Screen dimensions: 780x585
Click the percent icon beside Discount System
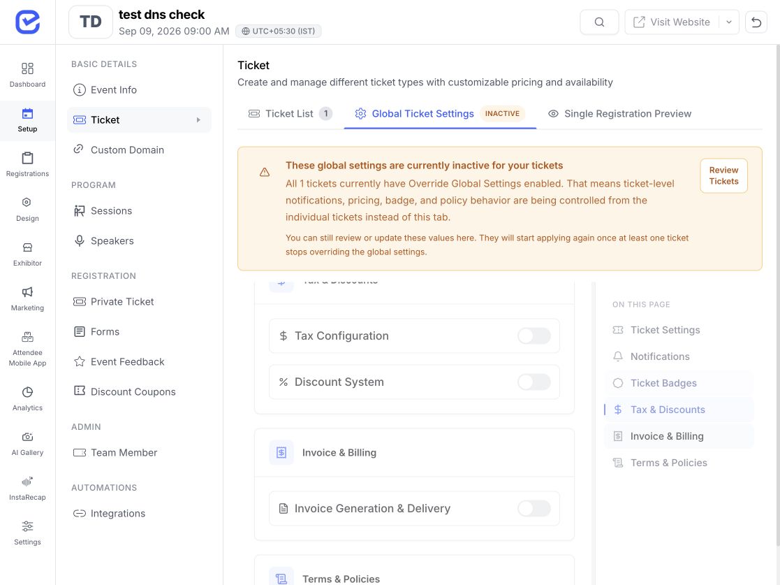[x=284, y=382]
